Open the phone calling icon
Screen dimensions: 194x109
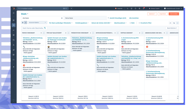pyautogui.click(x=128, y=8)
